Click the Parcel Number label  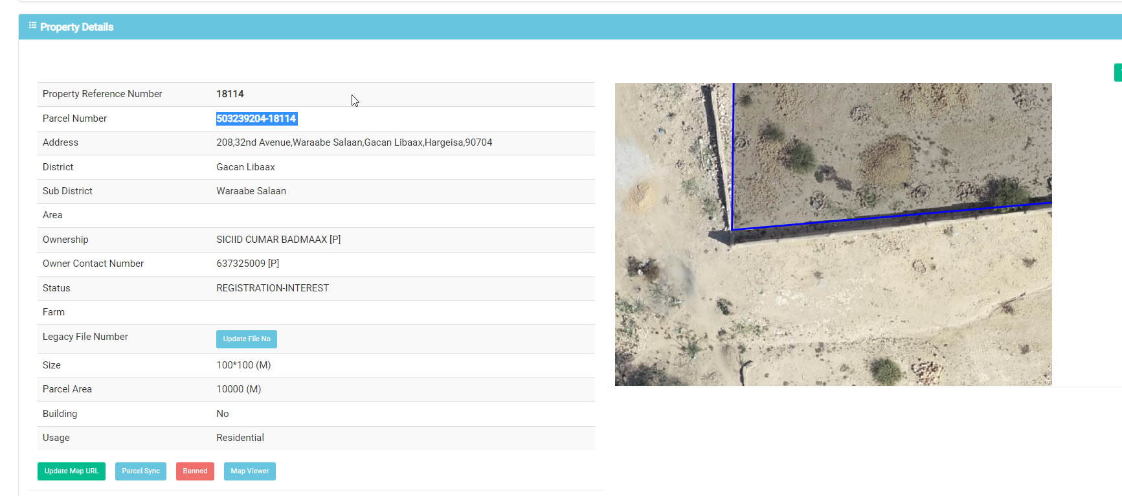(x=74, y=118)
